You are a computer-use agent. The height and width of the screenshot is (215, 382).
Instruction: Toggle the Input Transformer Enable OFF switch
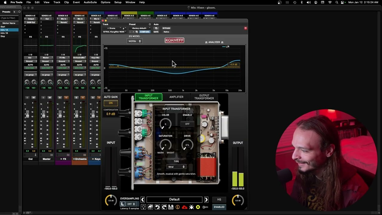(x=187, y=124)
